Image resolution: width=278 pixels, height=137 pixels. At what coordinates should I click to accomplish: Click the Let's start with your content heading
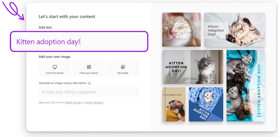[x=67, y=17]
